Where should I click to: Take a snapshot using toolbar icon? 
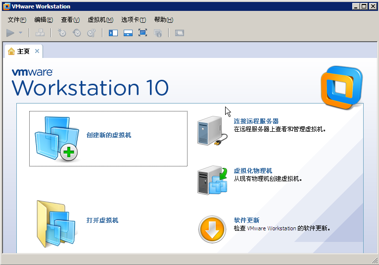[62, 33]
